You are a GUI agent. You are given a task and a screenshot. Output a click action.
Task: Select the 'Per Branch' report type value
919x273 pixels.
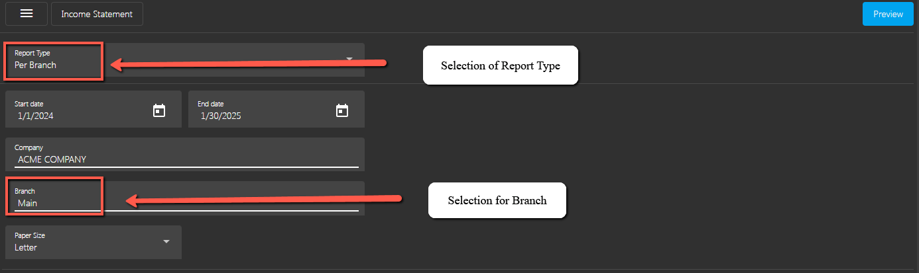35,65
